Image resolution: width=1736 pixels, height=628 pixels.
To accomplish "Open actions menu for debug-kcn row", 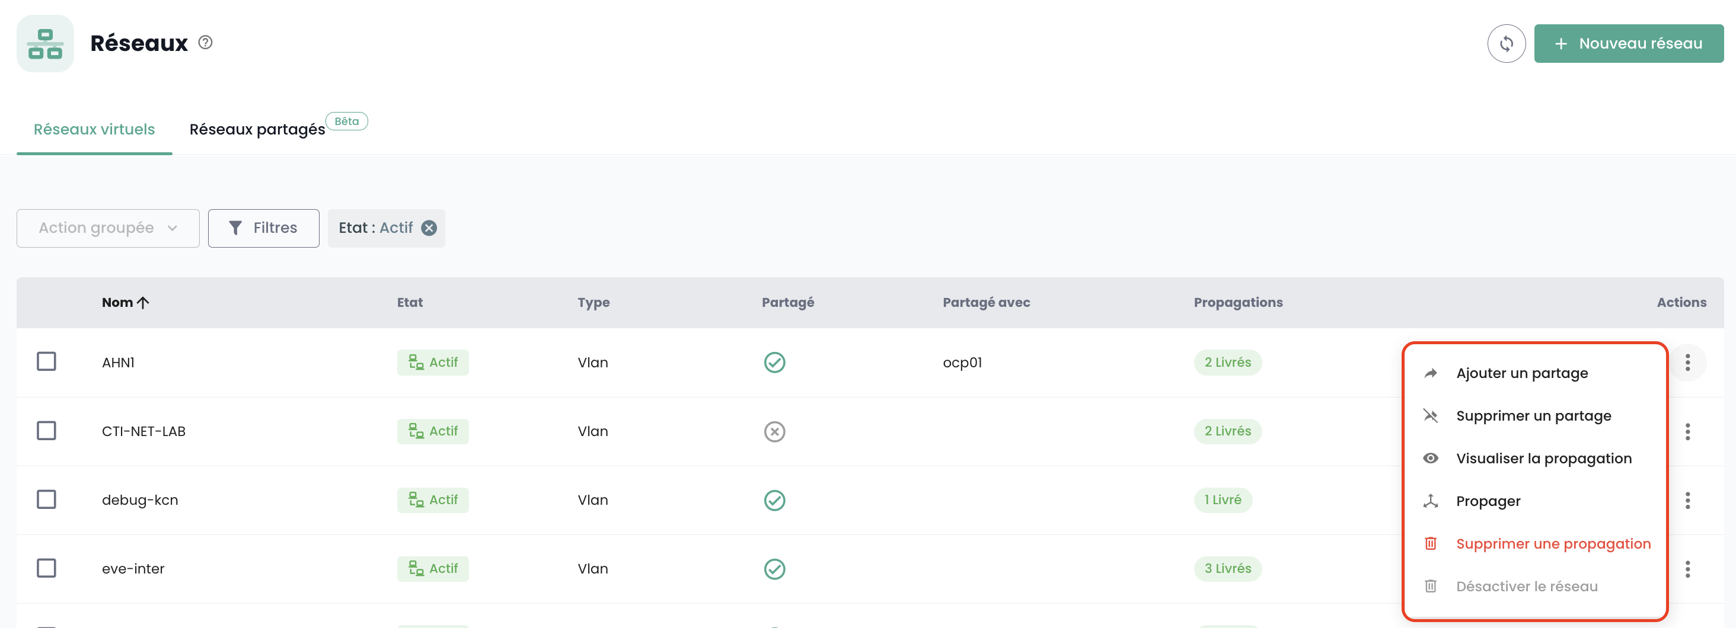I will [x=1687, y=500].
